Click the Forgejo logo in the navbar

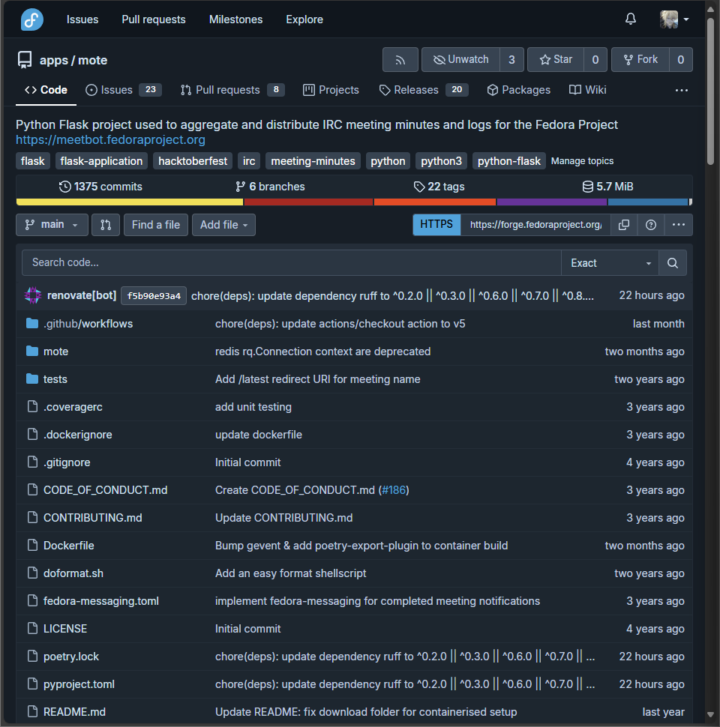pyautogui.click(x=30, y=19)
